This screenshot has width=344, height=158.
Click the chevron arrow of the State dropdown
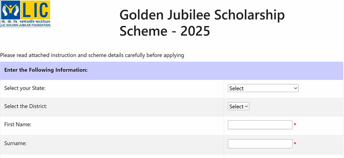[x=296, y=88]
